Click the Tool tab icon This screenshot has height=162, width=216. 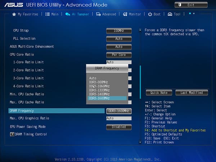point(170,14)
